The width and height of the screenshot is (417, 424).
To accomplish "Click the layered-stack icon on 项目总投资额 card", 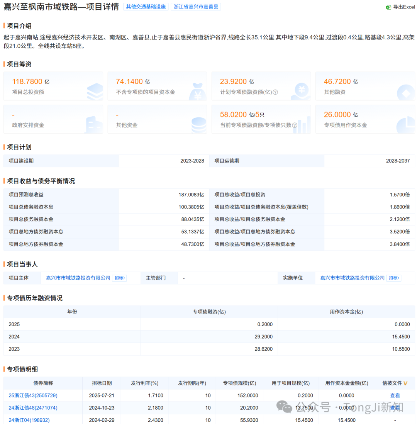I will click(x=95, y=92).
